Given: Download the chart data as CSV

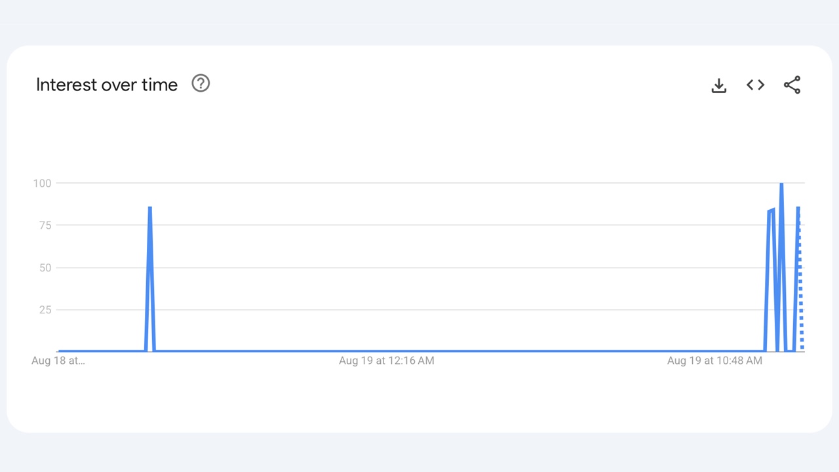Looking at the screenshot, I should 719,85.
